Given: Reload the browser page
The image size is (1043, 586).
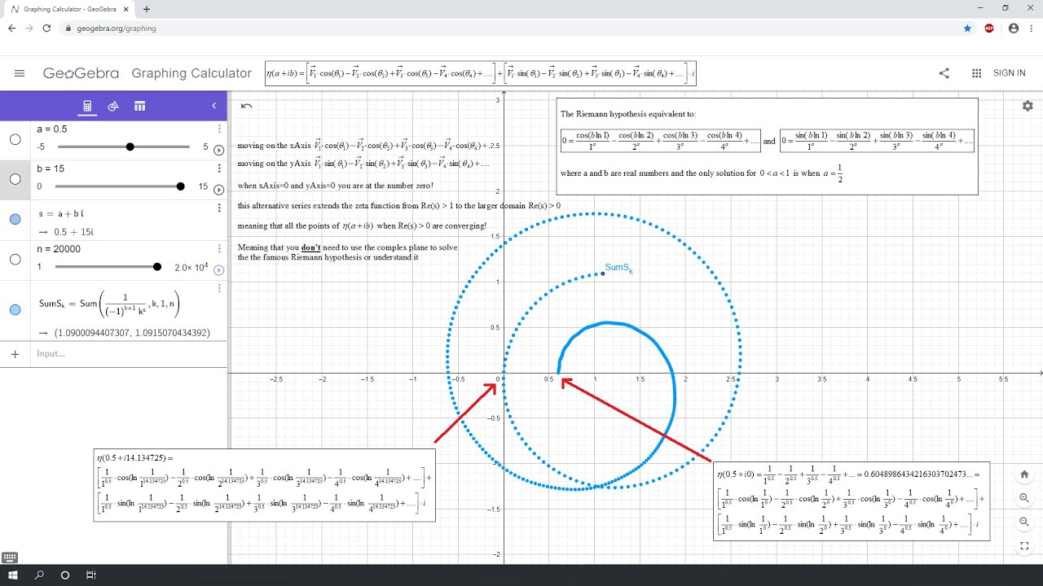Looking at the screenshot, I should (x=47, y=28).
